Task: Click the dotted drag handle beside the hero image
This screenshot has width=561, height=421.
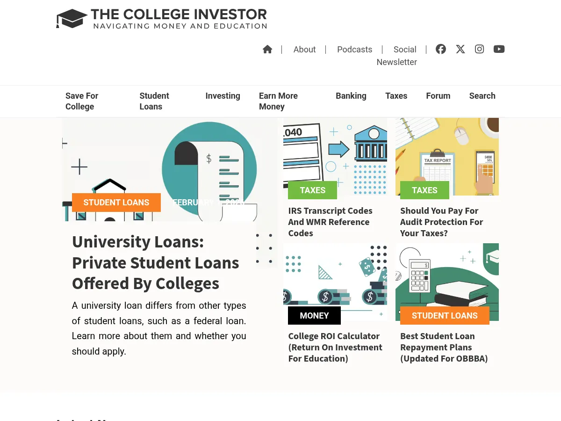Action: click(265, 248)
